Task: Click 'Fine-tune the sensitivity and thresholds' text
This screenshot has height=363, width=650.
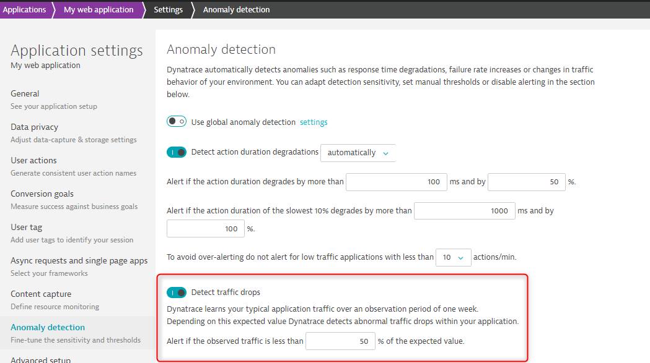Action: click(76, 340)
